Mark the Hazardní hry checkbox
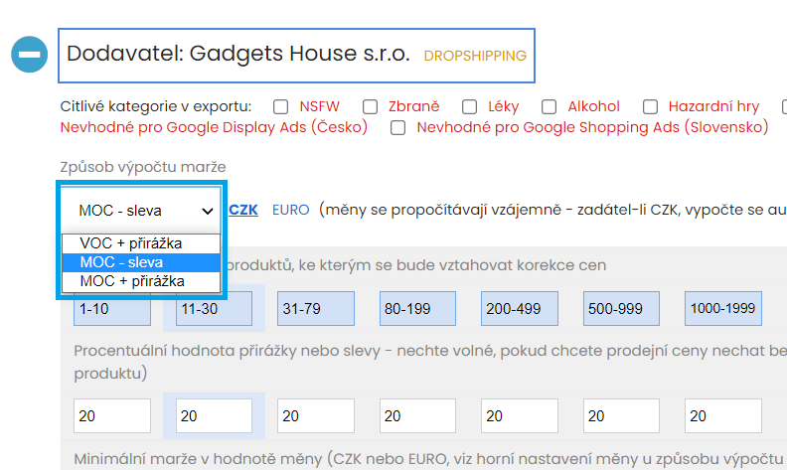787x470 pixels. (x=651, y=107)
